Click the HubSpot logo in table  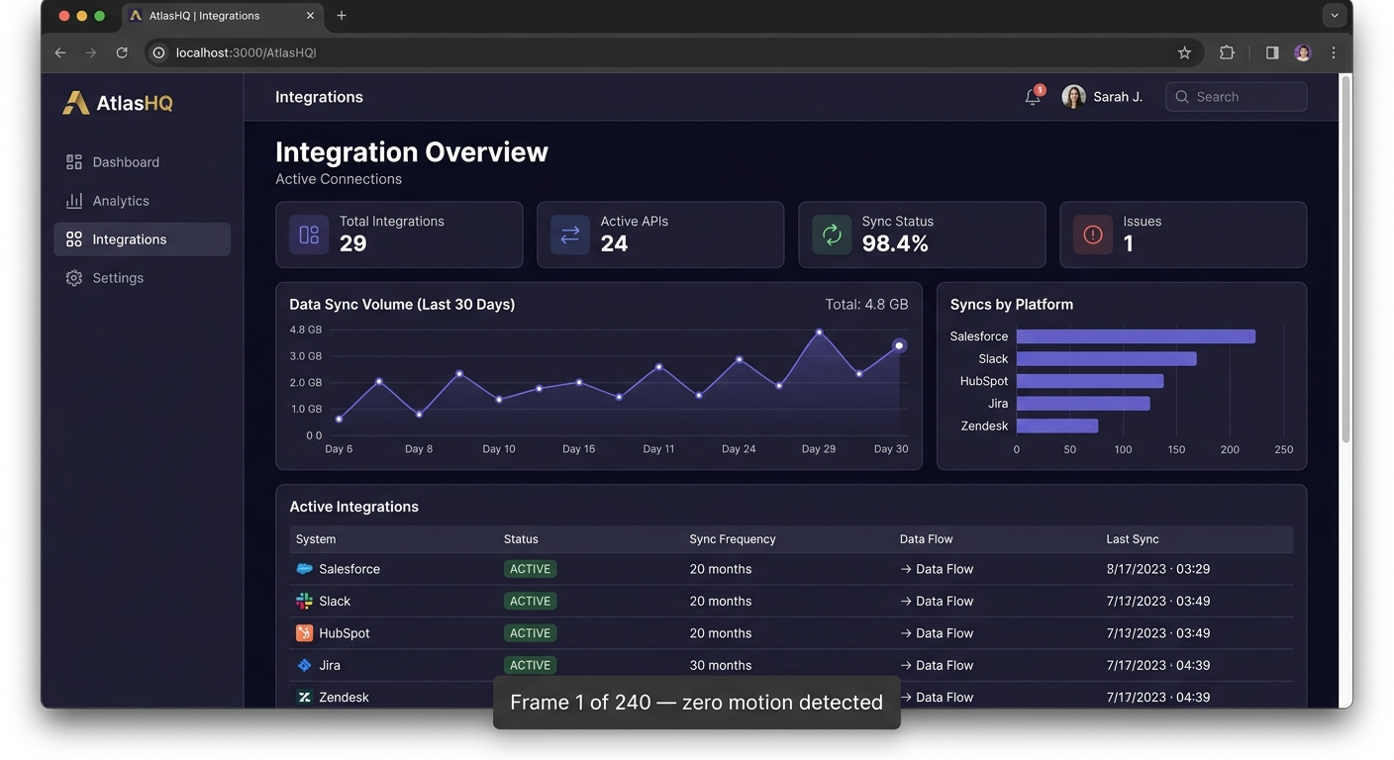(304, 633)
